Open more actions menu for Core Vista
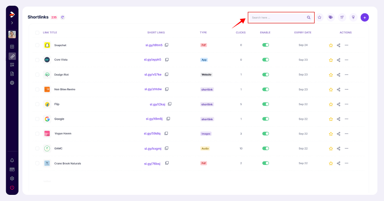 tap(346, 60)
